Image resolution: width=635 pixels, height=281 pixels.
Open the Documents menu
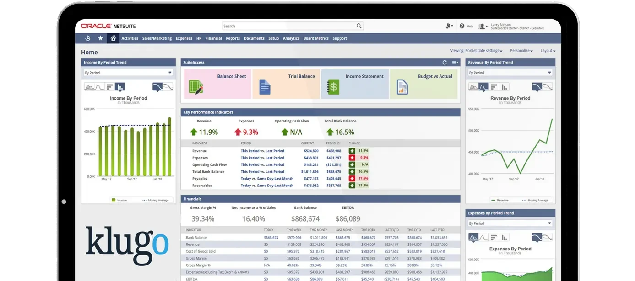coord(254,38)
